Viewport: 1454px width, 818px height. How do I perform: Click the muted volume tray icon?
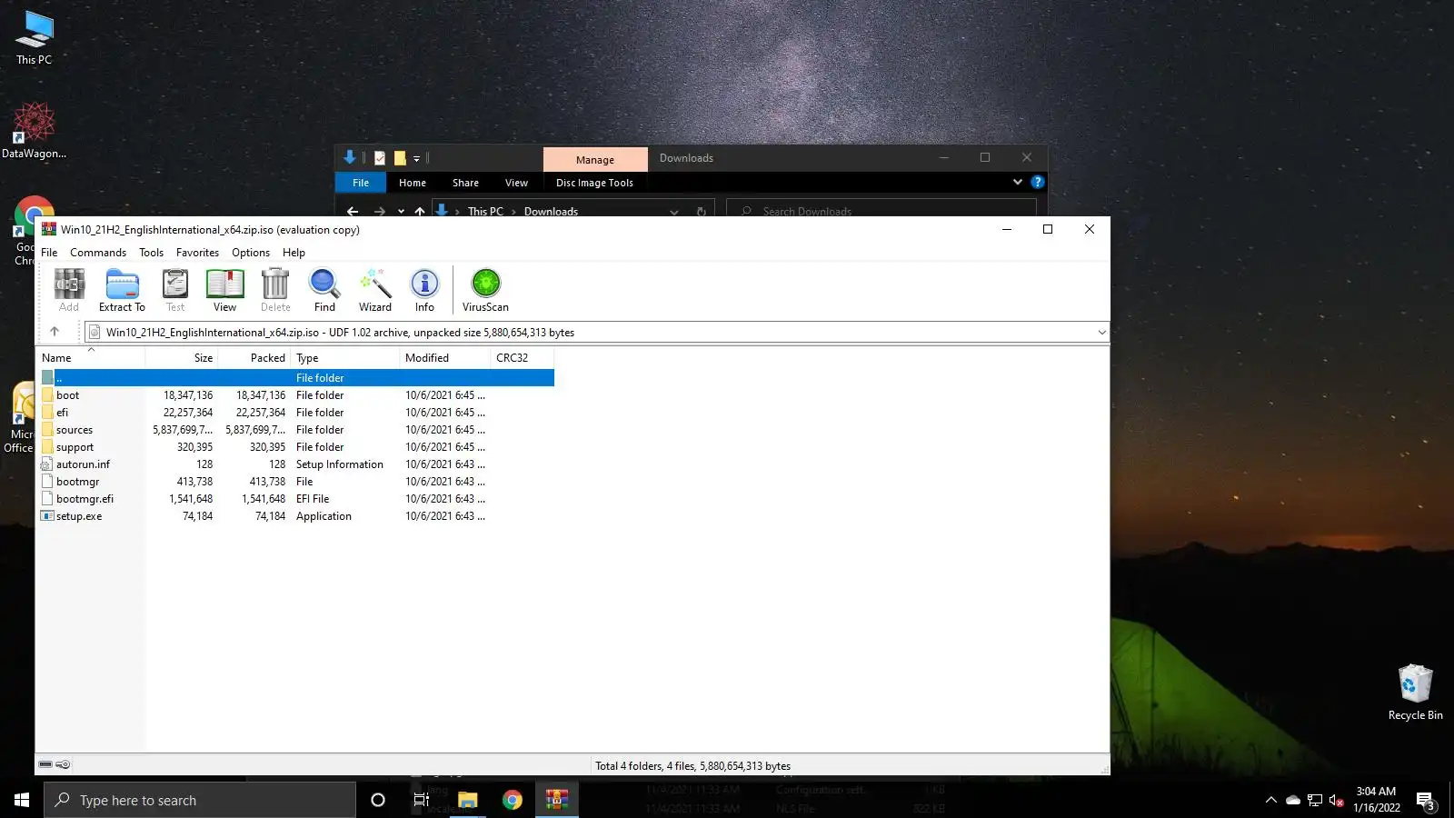point(1336,801)
